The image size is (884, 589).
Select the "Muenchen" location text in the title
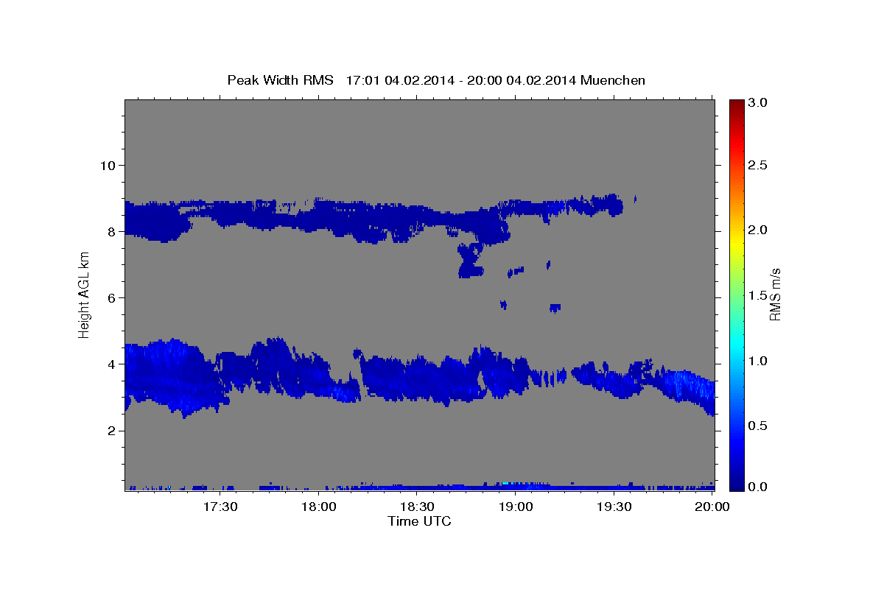click(x=613, y=80)
